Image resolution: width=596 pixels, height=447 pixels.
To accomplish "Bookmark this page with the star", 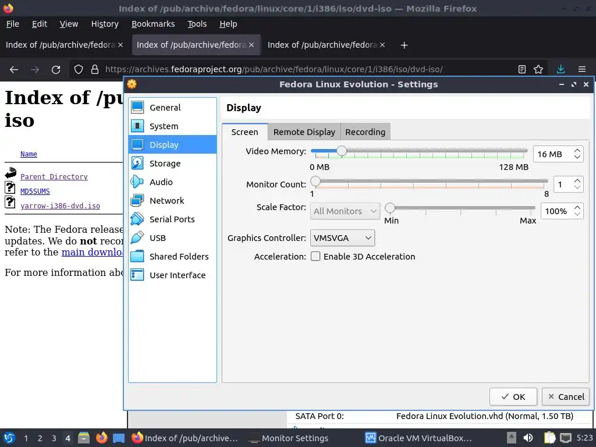I will click(538, 69).
